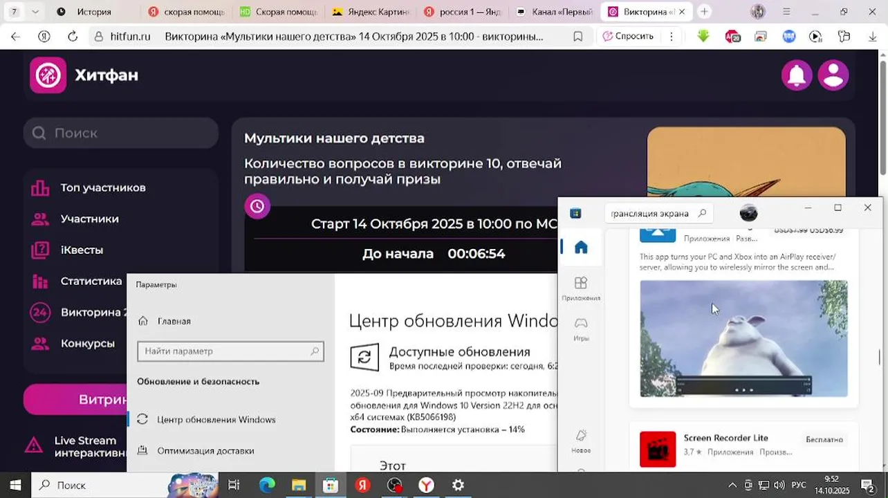The image size is (888, 498).
Task: Open Task View on the taskbar
Action: pyautogui.click(x=234, y=486)
